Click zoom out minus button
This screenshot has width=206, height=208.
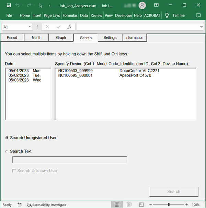tap(150, 205)
